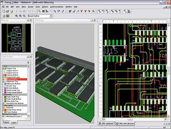The height and width of the screenshot is (129, 171).
Task: Switch to SMD unplaced document tab
Action: click(107, 124)
